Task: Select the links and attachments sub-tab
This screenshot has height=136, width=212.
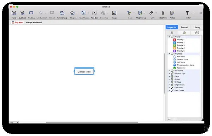Action: 197,33
